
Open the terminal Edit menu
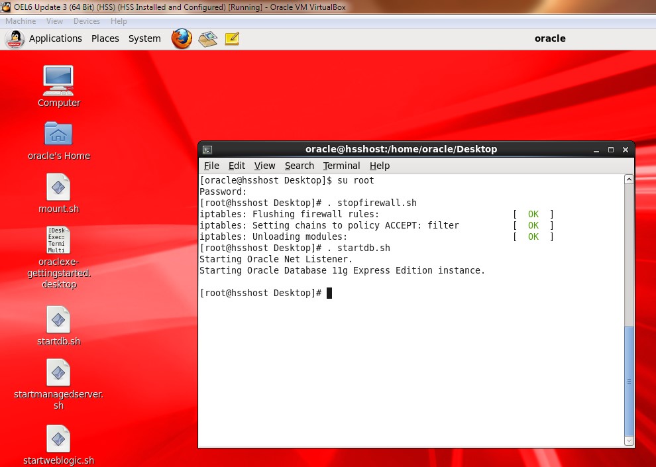pyautogui.click(x=237, y=166)
